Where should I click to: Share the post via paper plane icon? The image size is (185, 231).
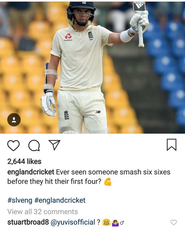coord(55,145)
